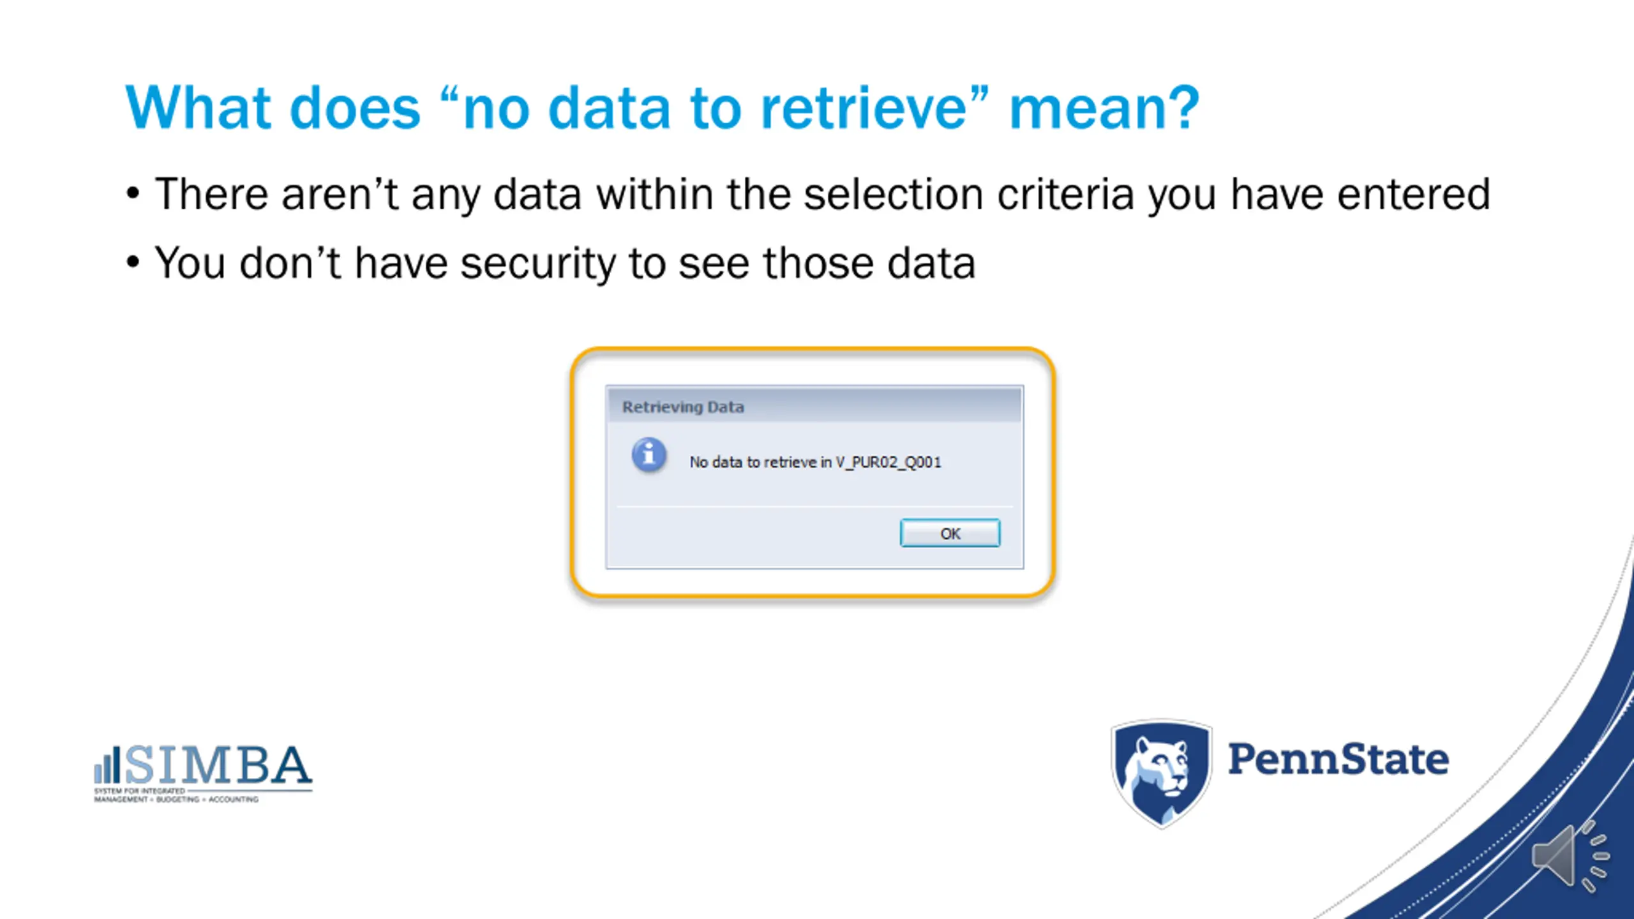The height and width of the screenshot is (919, 1634).
Task: Click the Penn State lion shield logo
Action: [x=1161, y=773]
